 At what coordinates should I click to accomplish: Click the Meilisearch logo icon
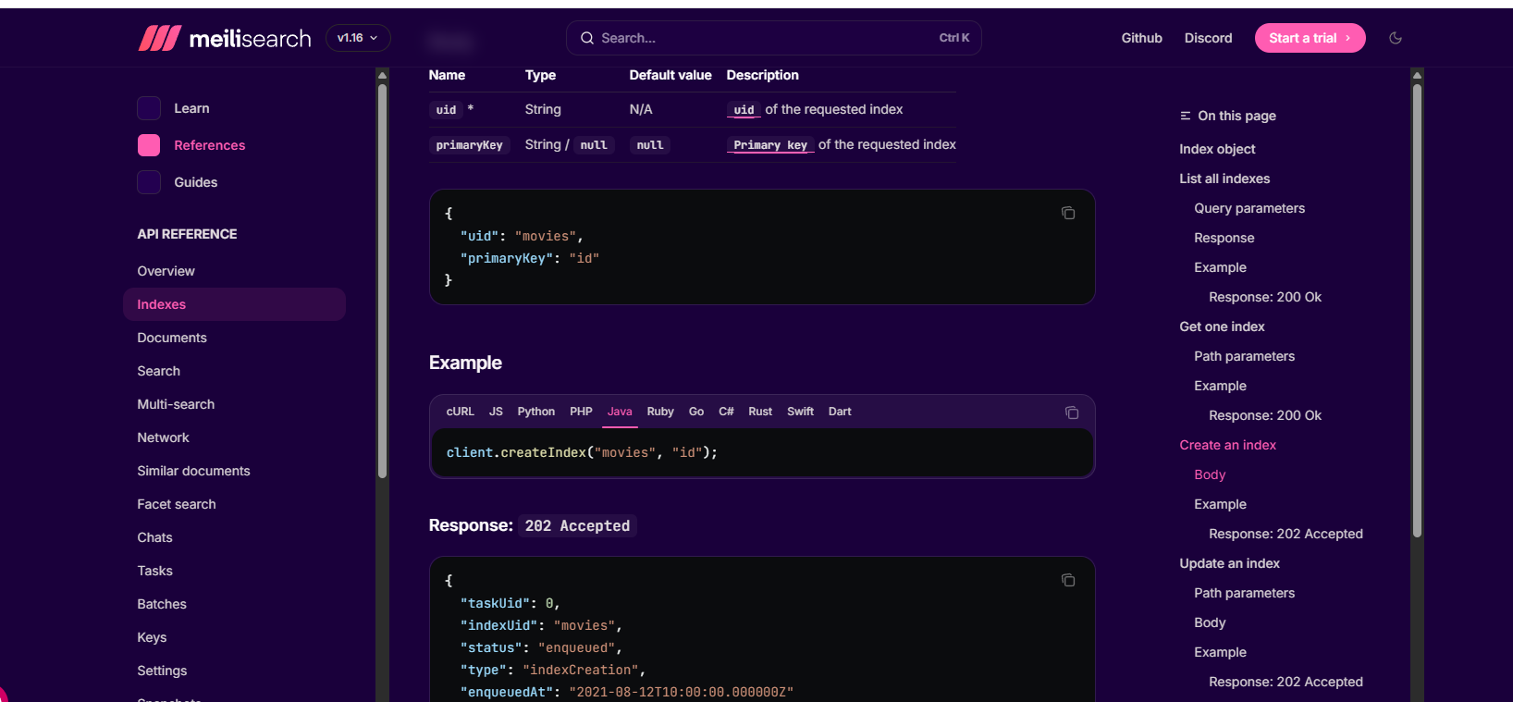[x=159, y=38]
